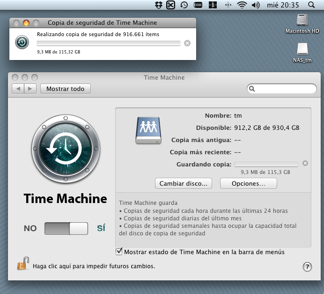The image size is (324, 294).
Task: Open the Wi-Fi status menu
Action: (242, 5)
